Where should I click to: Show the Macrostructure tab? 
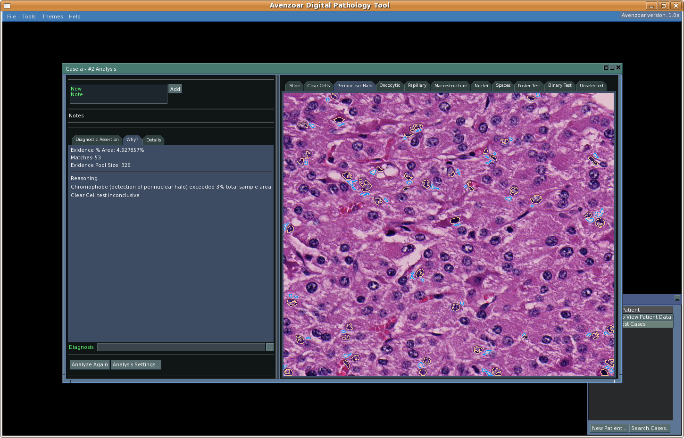(450, 86)
